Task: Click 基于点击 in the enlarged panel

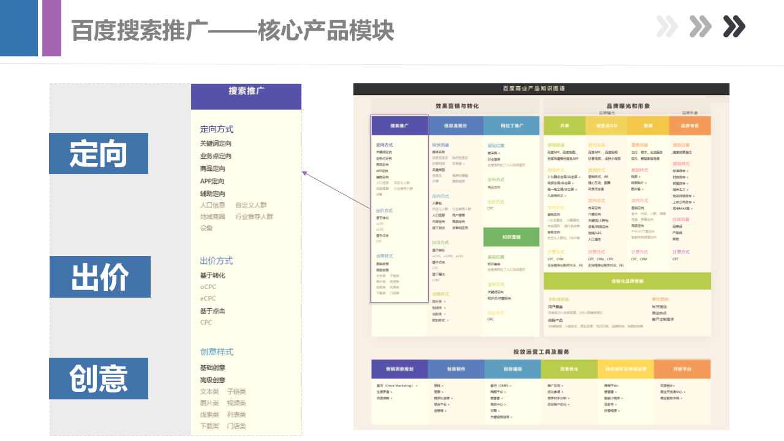Action: point(213,311)
